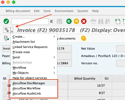Click the Billed Quantity cell showing 0

point(85,93)
